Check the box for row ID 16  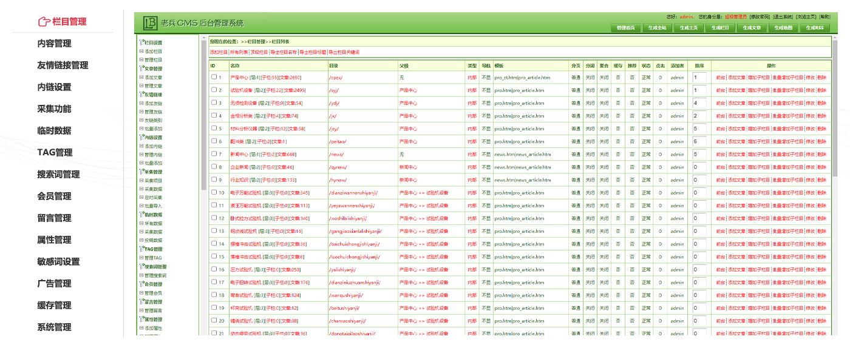click(214, 269)
